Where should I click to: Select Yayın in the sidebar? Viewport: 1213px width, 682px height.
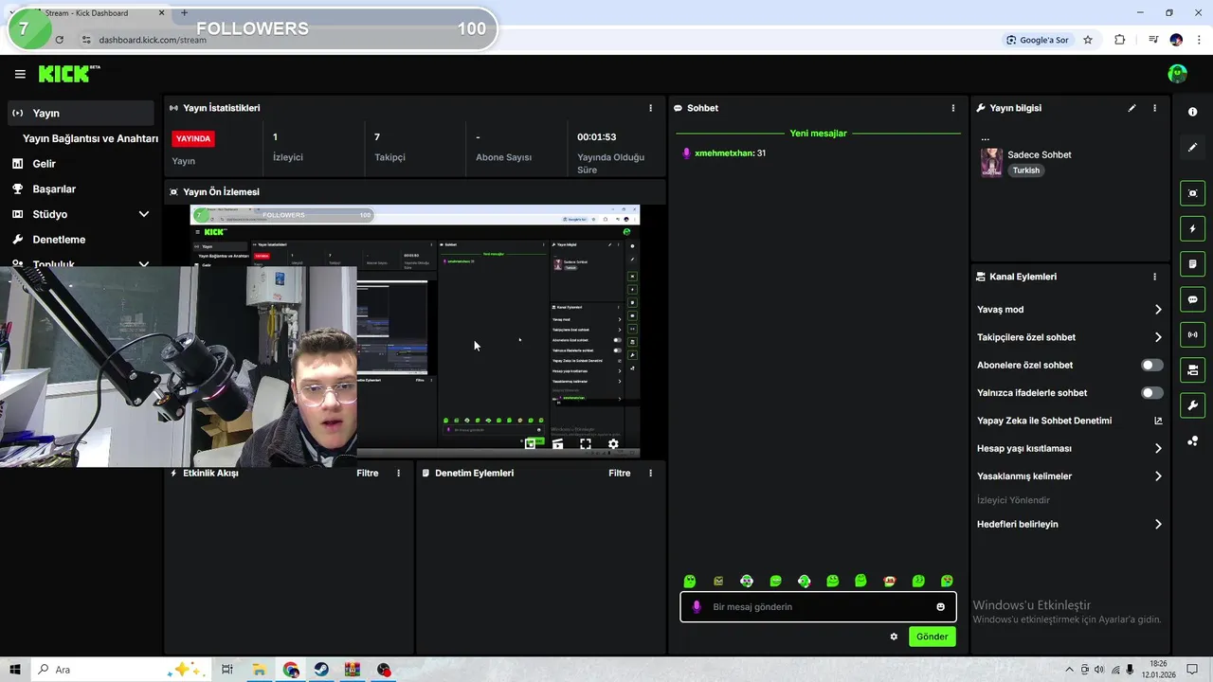pyautogui.click(x=81, y=113)
